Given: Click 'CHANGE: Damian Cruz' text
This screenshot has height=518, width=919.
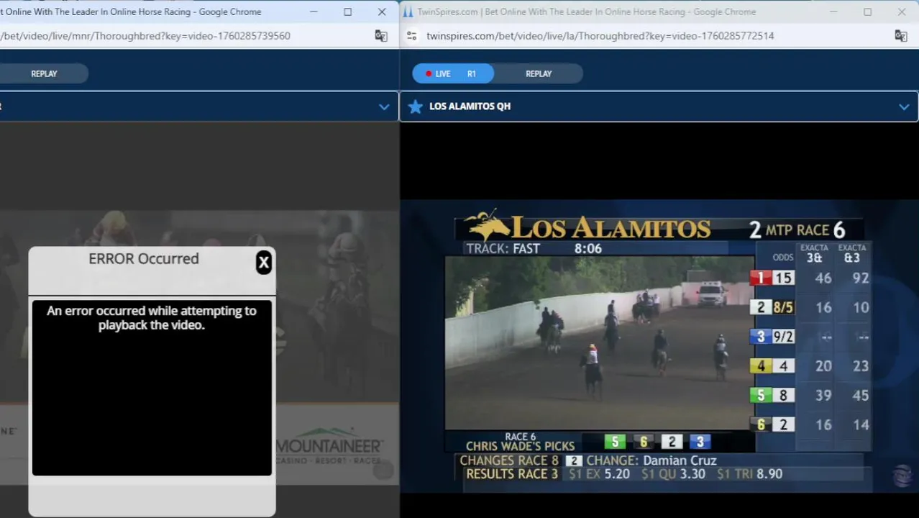Looking at the screenshot, I should point(651,460).
